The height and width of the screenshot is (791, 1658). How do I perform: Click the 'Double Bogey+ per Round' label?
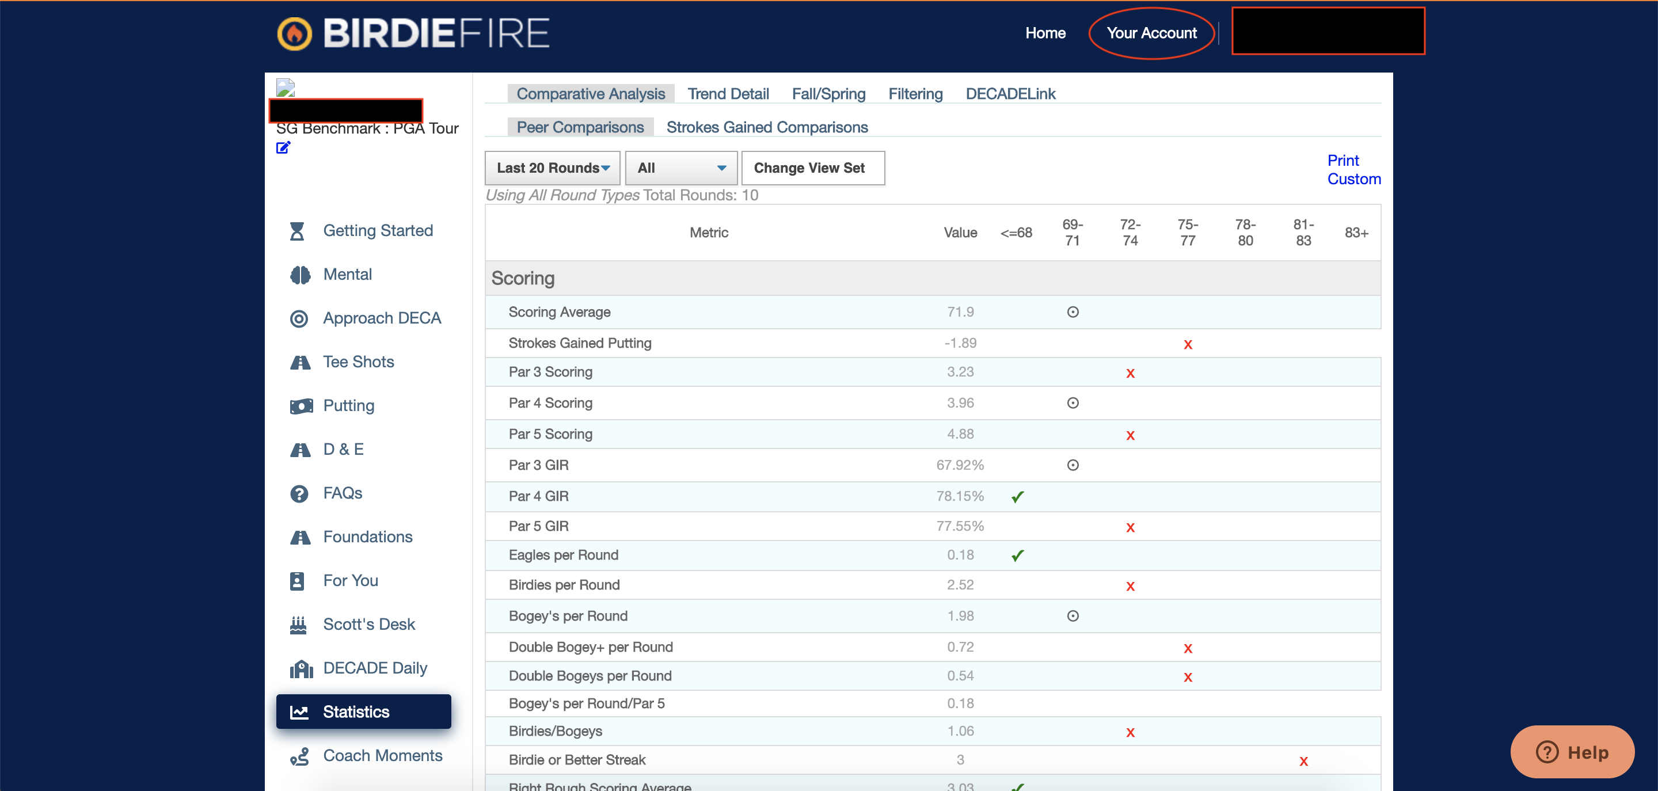point(590,647)
